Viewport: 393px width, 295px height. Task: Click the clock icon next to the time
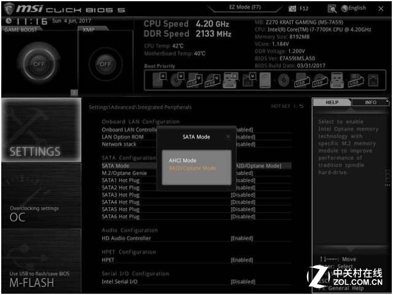(9, 21)
